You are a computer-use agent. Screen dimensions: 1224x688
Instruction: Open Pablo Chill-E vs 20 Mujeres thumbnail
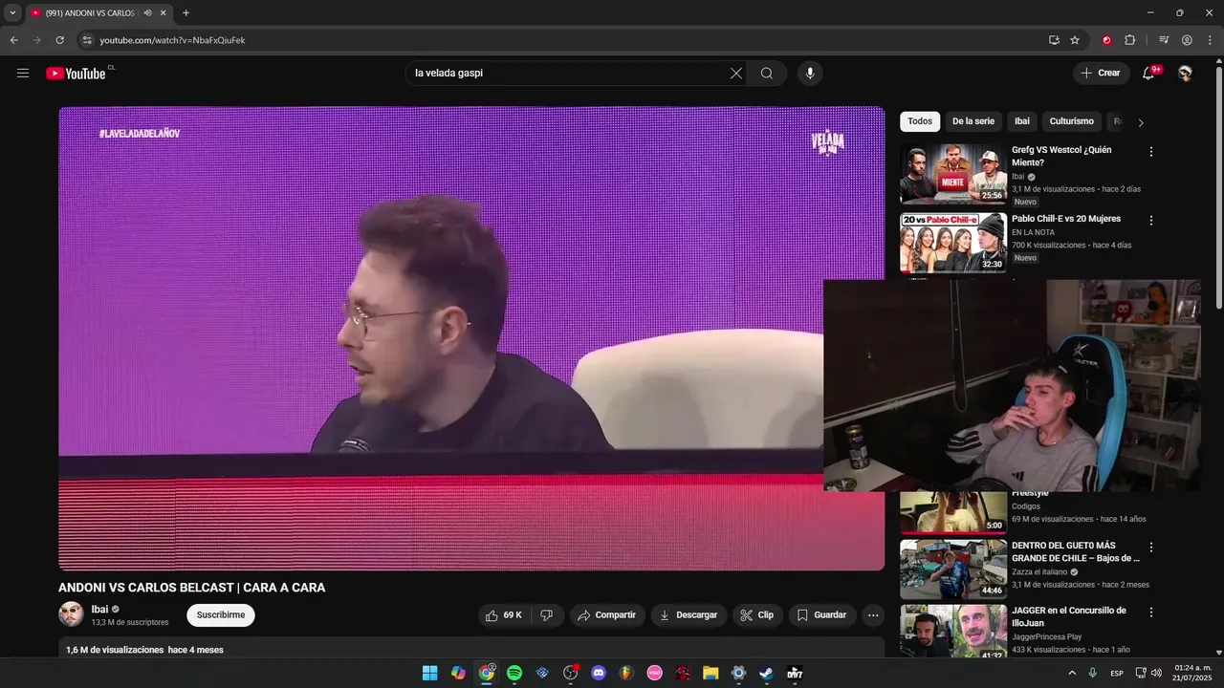953,243
